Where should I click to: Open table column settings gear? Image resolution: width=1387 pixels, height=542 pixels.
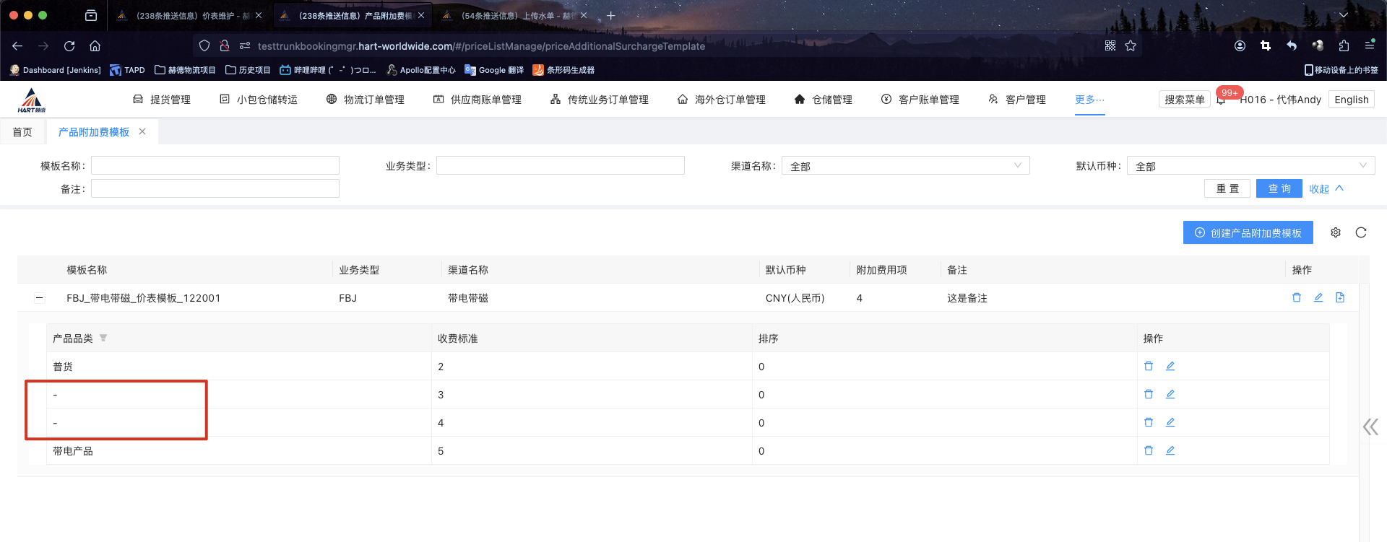1336,232
